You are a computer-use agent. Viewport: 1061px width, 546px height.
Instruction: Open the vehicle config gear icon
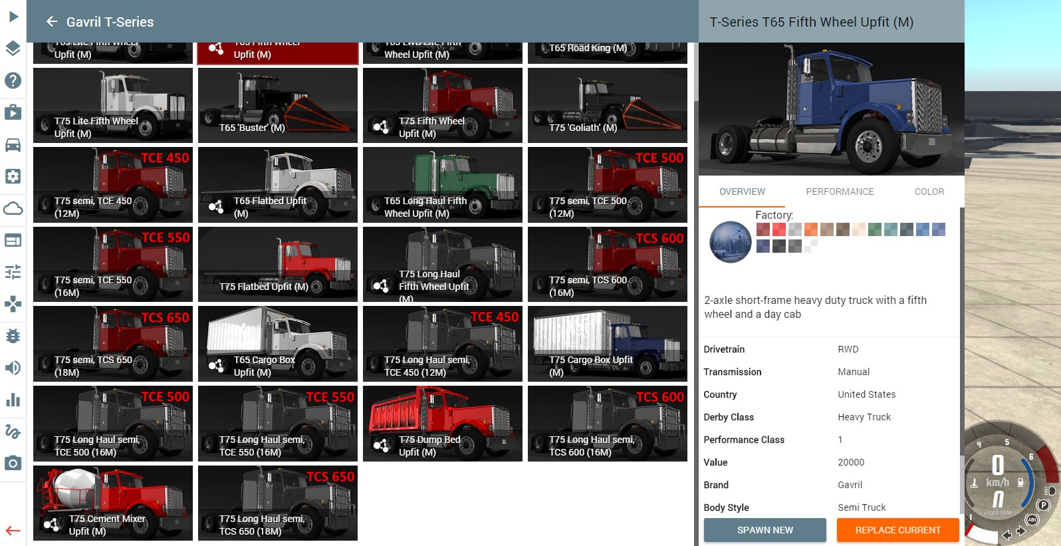13,176
